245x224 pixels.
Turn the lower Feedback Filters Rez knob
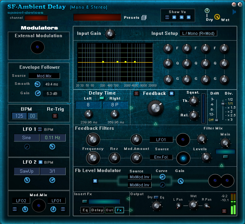click(115, 158)
